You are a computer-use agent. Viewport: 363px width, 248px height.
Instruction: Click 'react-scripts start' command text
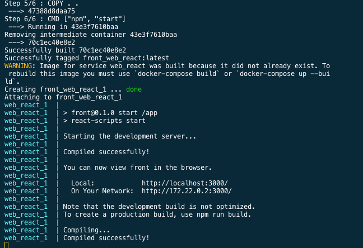[108, 121]
